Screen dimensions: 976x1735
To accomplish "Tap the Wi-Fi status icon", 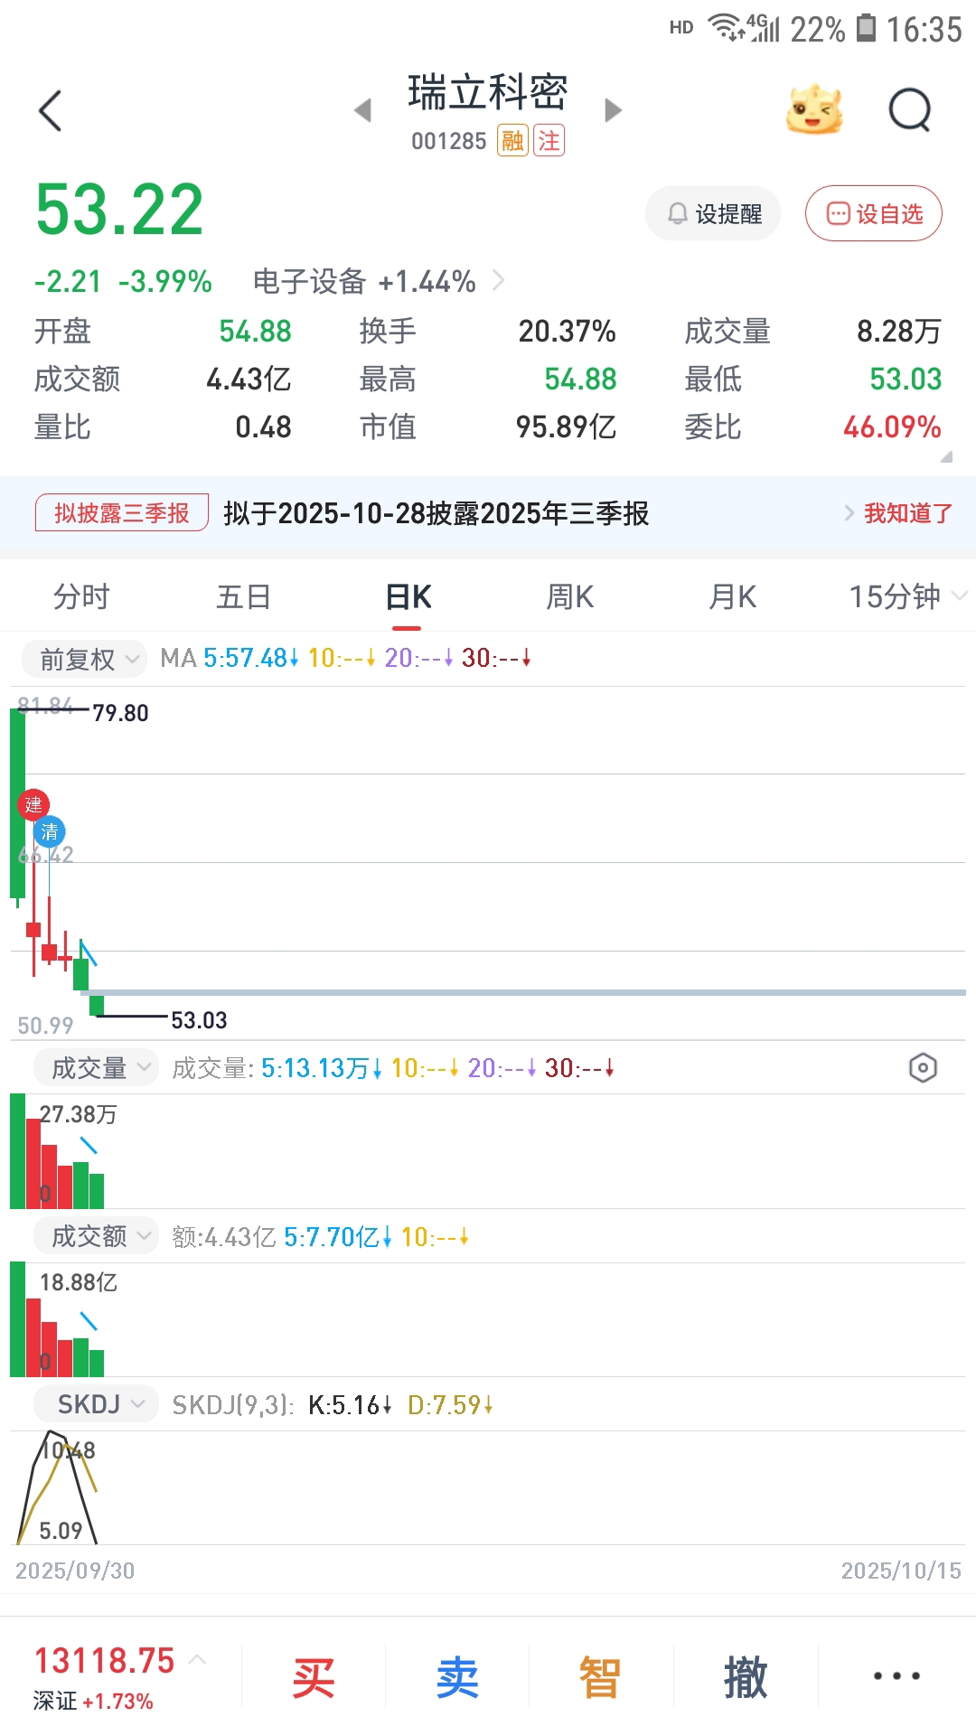I will [x=724, y=27].
